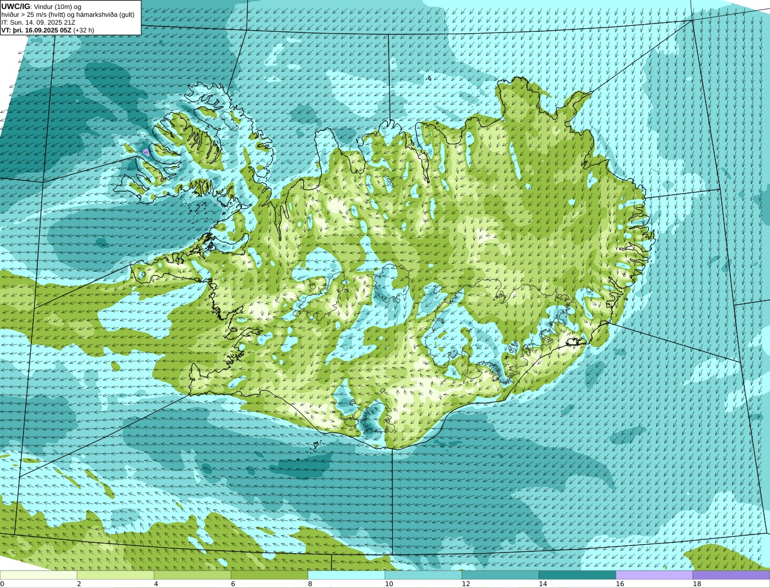The height and width of the screenshot is (588, 770).
Task: Click the legend scale label '0'
Action: click(2, 584)
